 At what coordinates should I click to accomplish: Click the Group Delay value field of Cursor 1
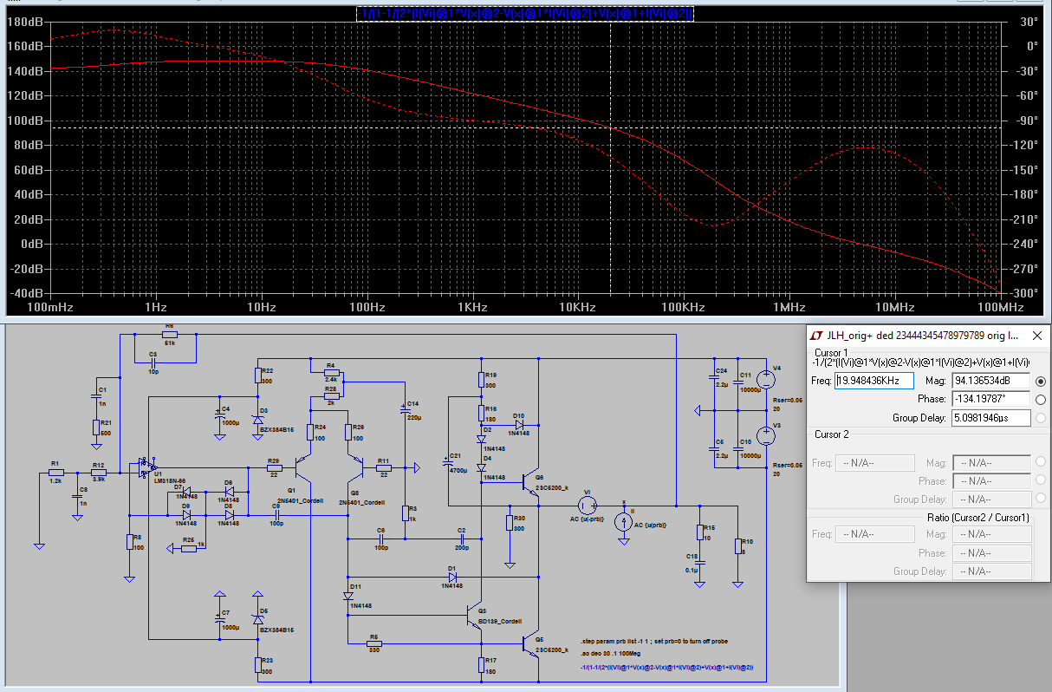991,418
